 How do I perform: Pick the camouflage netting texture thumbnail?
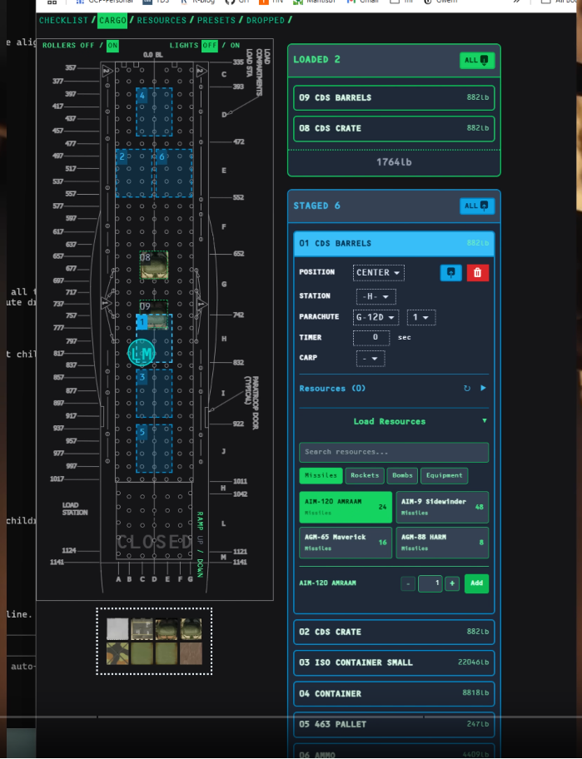coord(117,653)
